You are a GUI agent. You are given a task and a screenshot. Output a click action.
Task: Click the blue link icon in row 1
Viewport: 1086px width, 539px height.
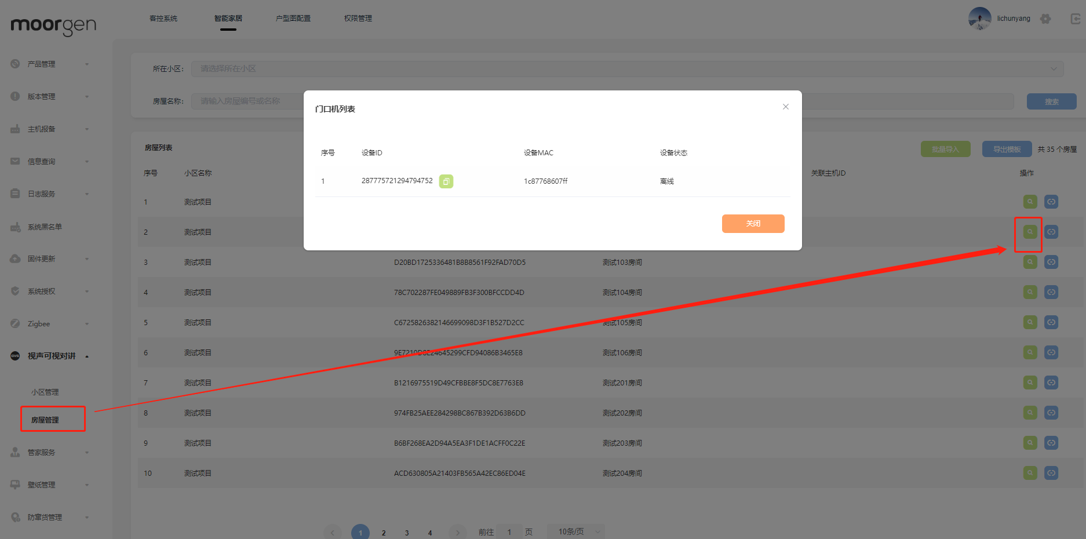pyautogui.click(x=1051, y=202)
